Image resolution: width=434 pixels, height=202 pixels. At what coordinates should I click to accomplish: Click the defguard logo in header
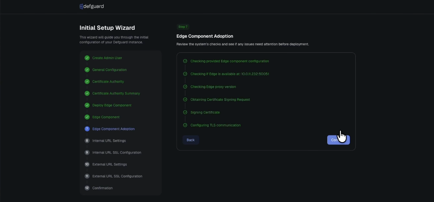[92, 6]
